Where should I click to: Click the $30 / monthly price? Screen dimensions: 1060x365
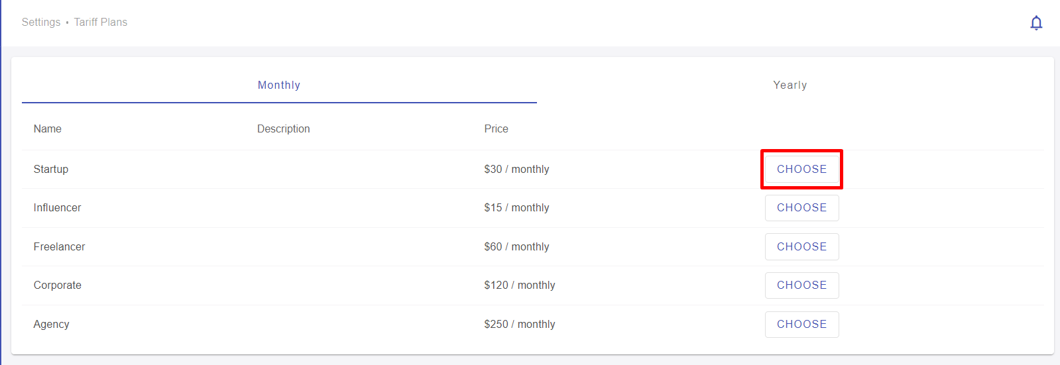[x=517, y=169]
